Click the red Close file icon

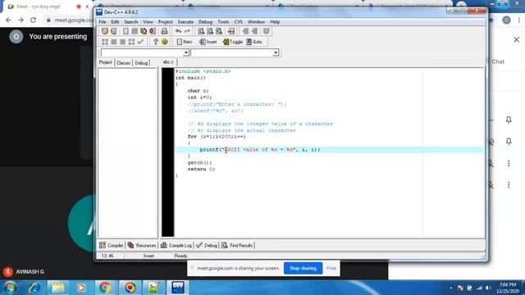coord(153,31)
